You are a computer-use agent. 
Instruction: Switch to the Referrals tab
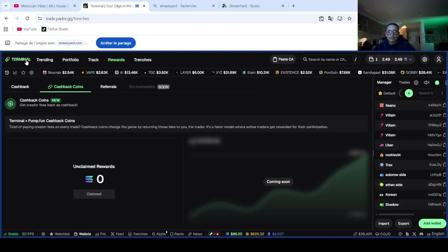(108, 86)
